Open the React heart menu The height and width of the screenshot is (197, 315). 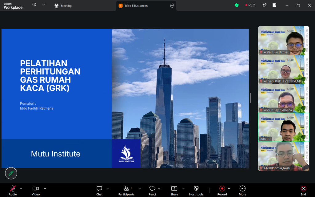[152, 190]
